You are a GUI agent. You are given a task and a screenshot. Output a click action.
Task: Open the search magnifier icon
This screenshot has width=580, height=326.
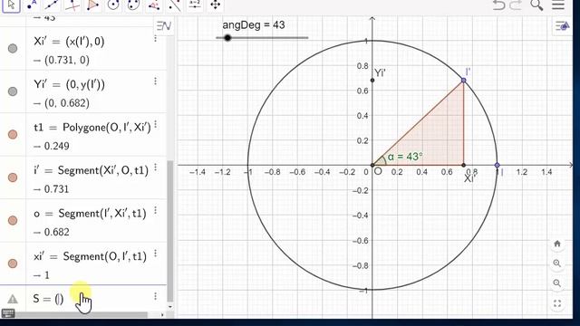tap(536, 5)
